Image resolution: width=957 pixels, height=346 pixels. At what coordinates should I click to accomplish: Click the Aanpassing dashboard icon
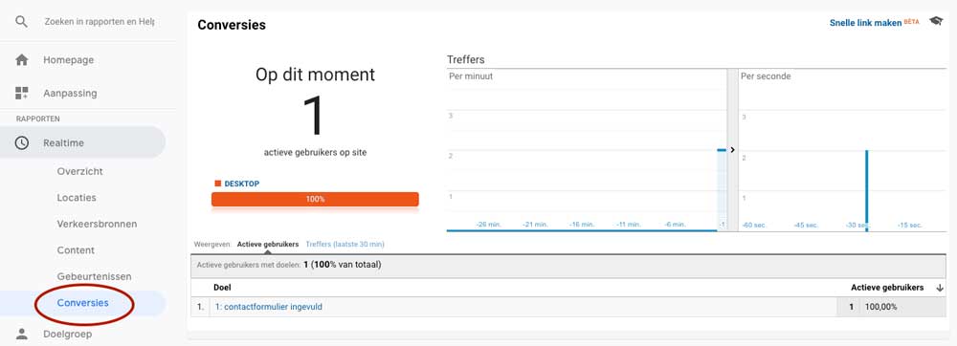(21, 93)
